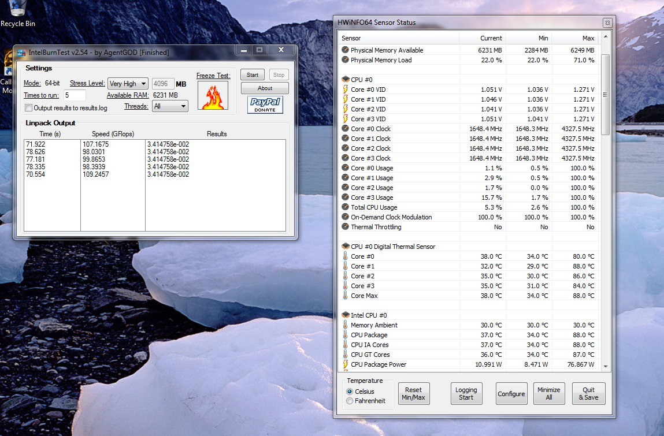Click the CPU Package thermometer icon

tap(345, 334)
